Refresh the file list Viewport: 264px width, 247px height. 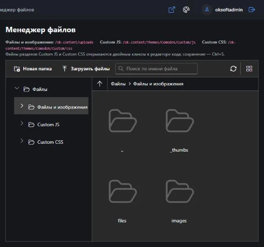pyautogui.click(x=233, y=69)
